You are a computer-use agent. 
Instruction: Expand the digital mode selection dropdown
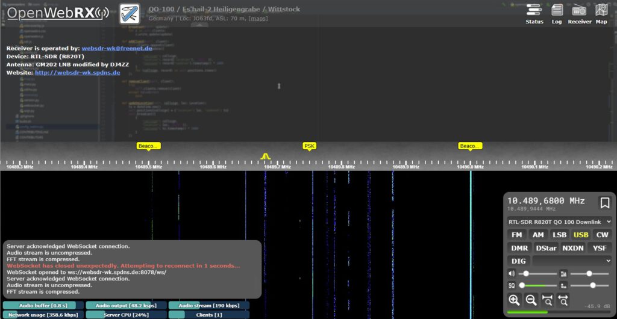(x=572, y=261)
